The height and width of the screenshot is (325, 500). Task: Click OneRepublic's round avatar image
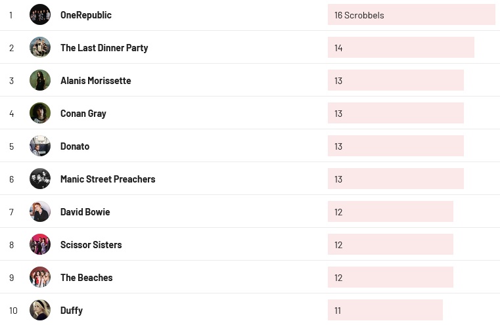40,14
